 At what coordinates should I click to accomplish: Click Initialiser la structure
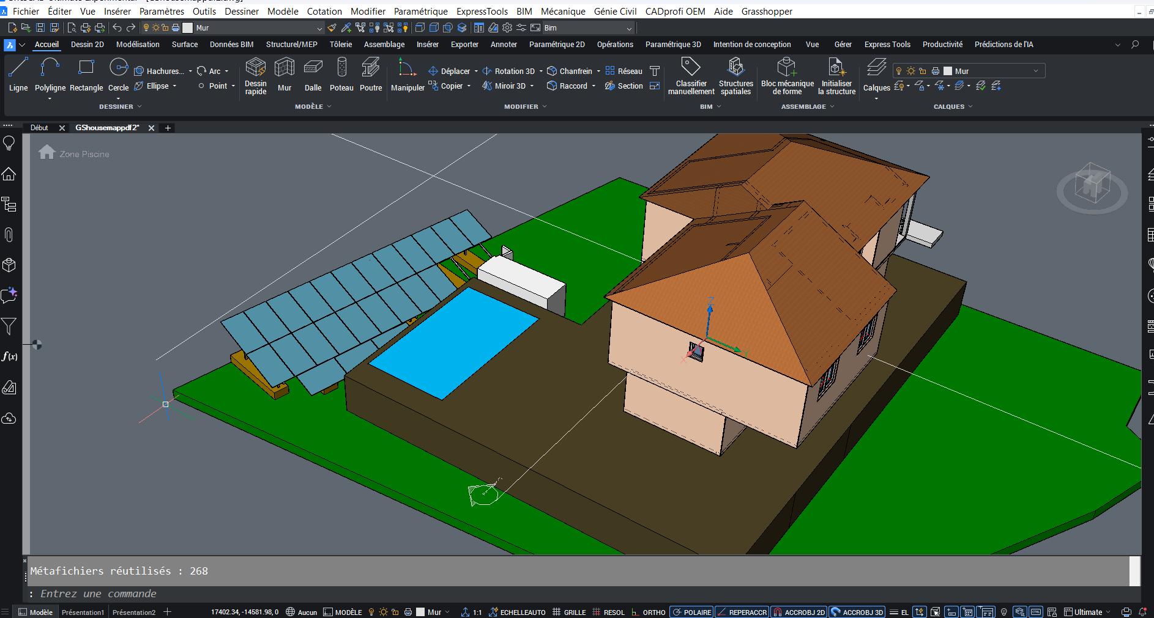pos(836,76)
